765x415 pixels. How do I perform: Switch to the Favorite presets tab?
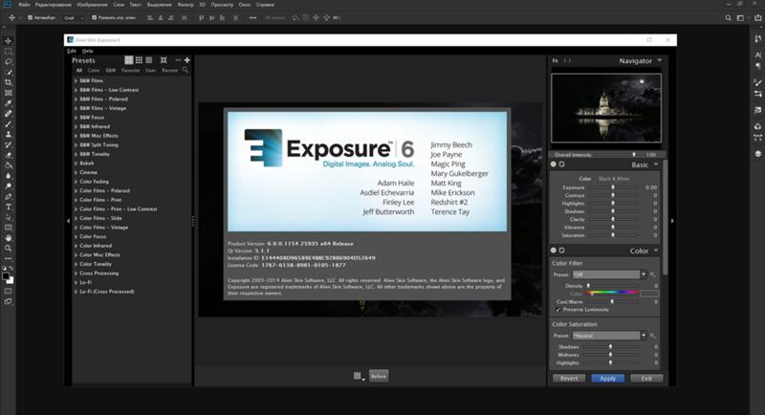pos(130,70)
